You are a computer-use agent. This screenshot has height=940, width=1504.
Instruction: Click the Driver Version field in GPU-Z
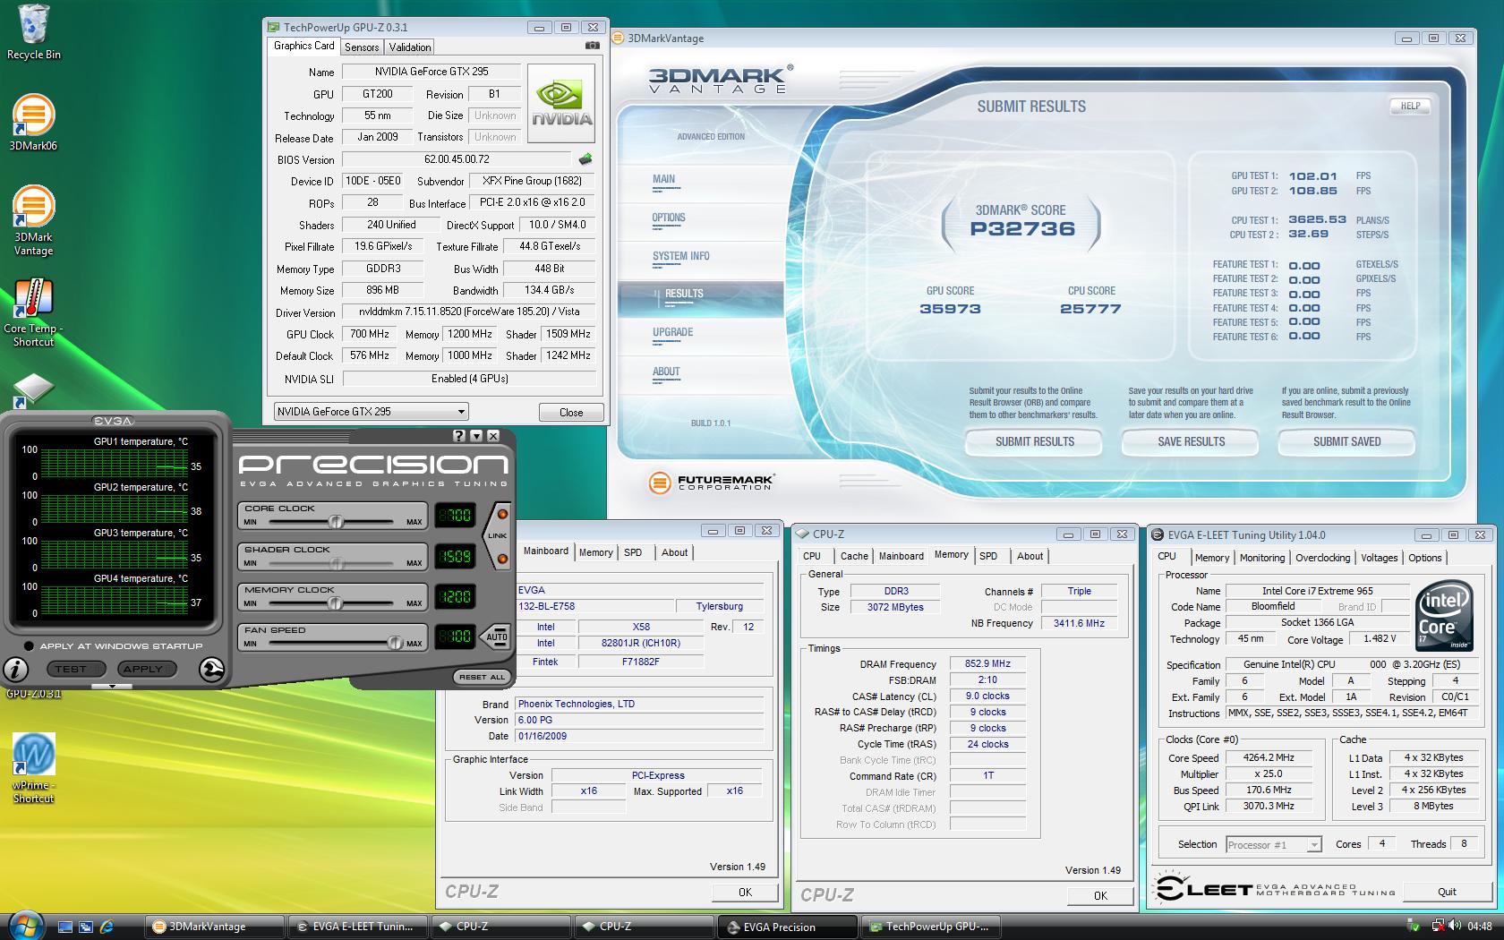(469, 312)
